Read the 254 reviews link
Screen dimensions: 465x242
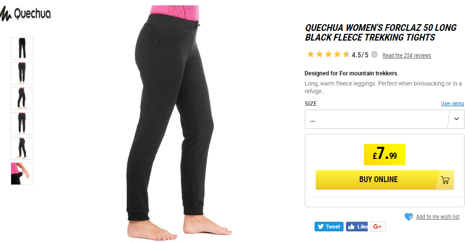pyautogui.click(x=406, y=56)
